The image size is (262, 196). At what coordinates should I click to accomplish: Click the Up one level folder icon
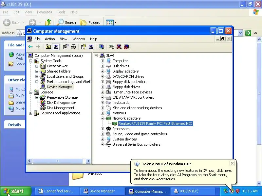48,47
